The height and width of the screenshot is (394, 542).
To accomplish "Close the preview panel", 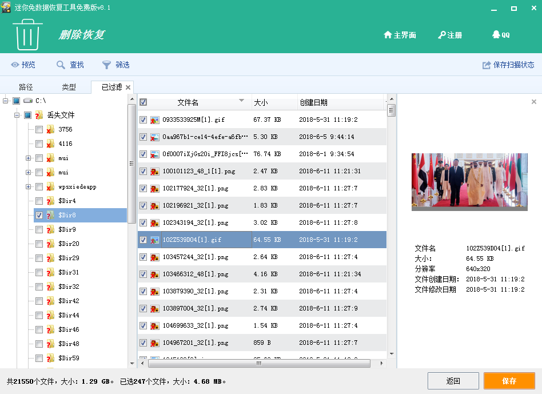I will [x=533, y=102].
